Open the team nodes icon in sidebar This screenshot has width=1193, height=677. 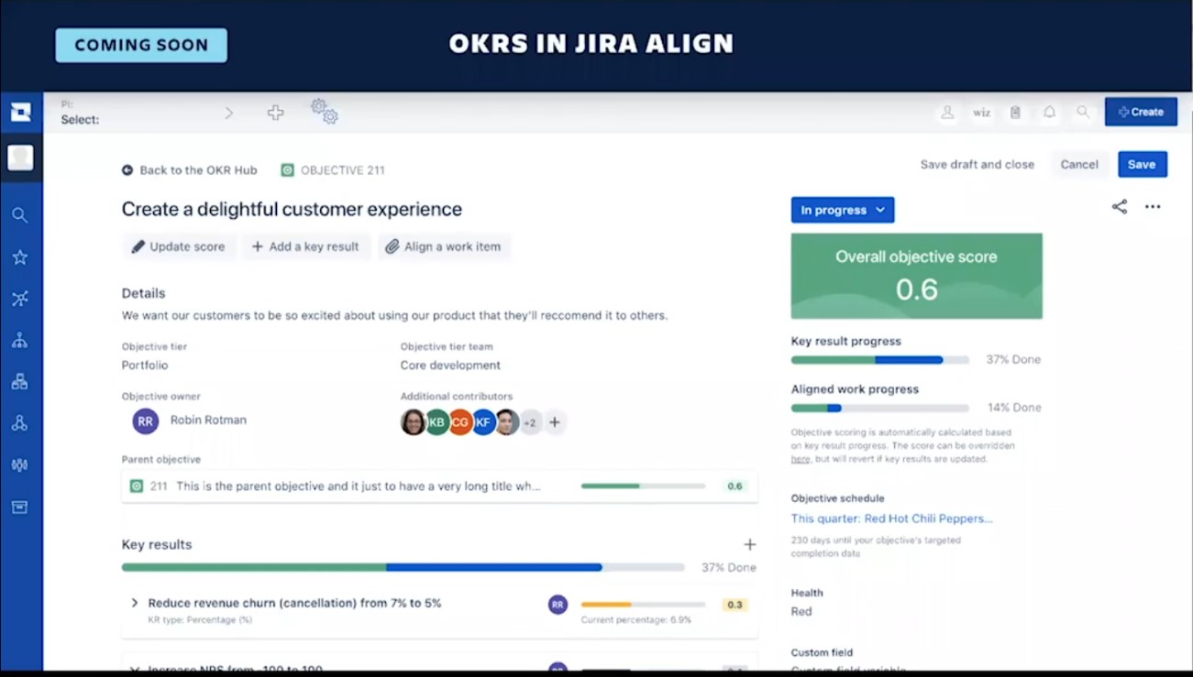point(19,423)
